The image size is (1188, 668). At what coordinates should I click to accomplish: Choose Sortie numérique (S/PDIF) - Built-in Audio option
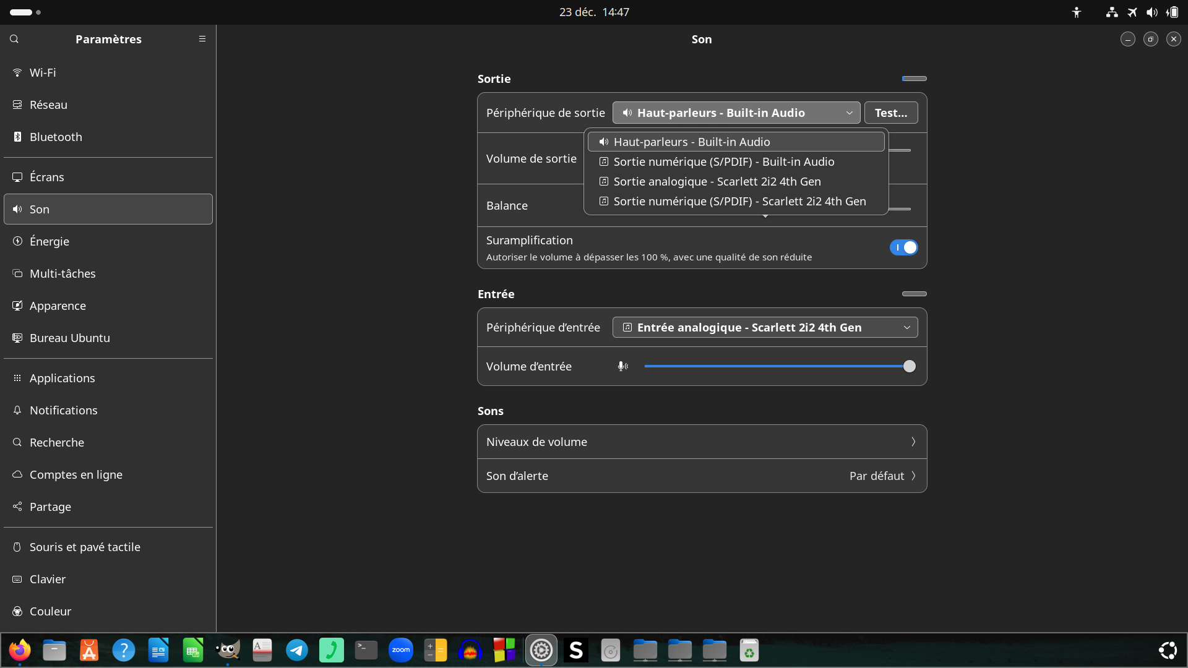723,161
